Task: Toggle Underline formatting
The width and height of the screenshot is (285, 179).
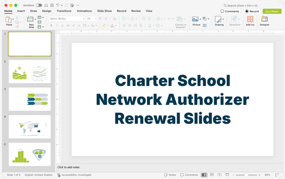Action: [62, 26]
